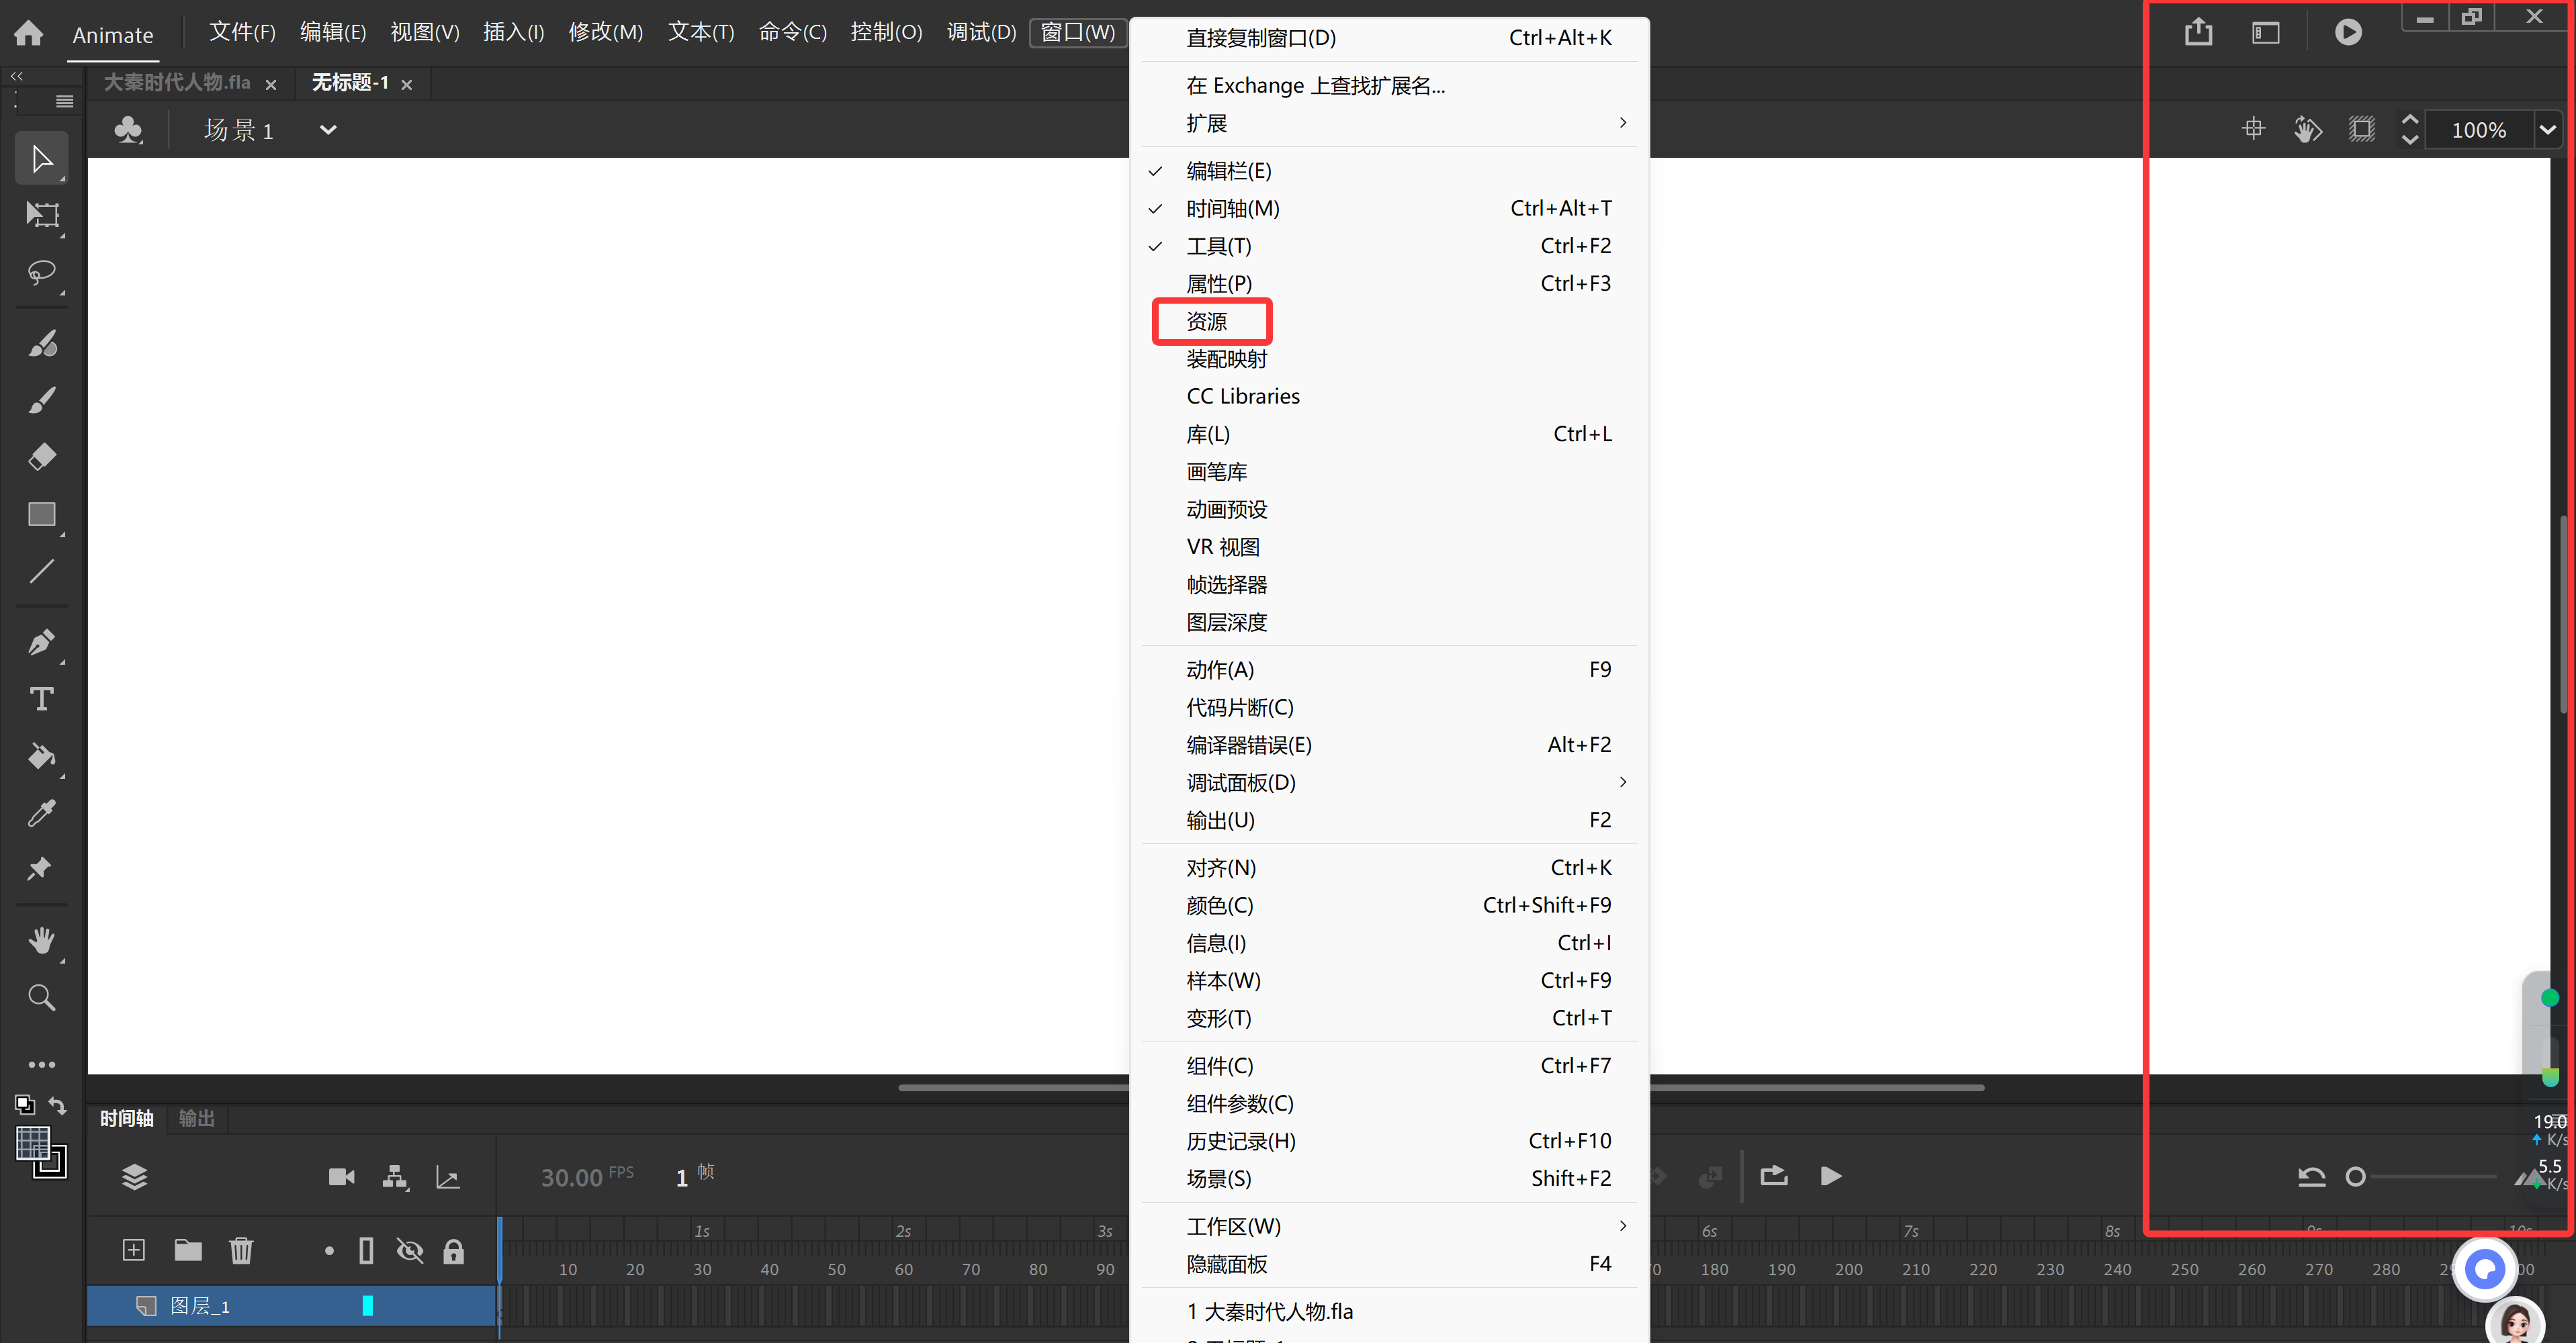Switch to the 大秦时代人物.fla tab

(177, 83)
